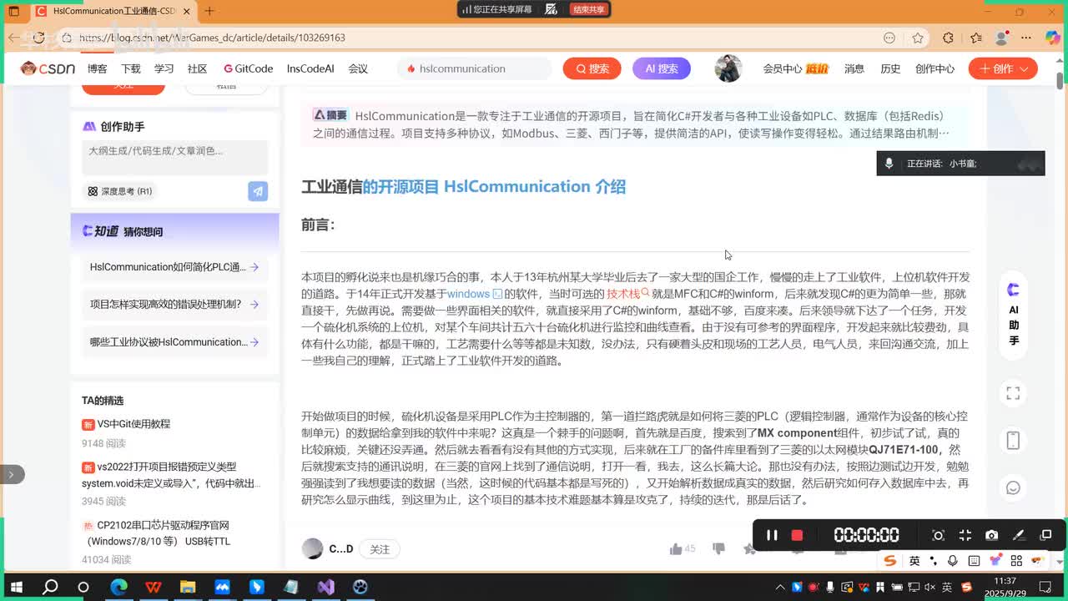Image resolution: width=1068 pixels, height=601 pixels.
Task: Open the 社区 menu item
Action: pyautogui.click(x=197, y=68)
